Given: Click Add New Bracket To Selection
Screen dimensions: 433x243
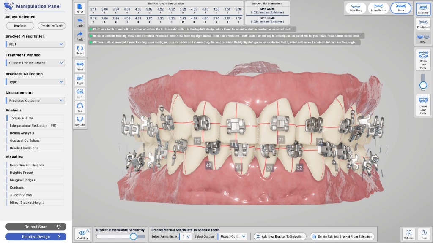Looking at the screenshot, I should pos(280,236).
